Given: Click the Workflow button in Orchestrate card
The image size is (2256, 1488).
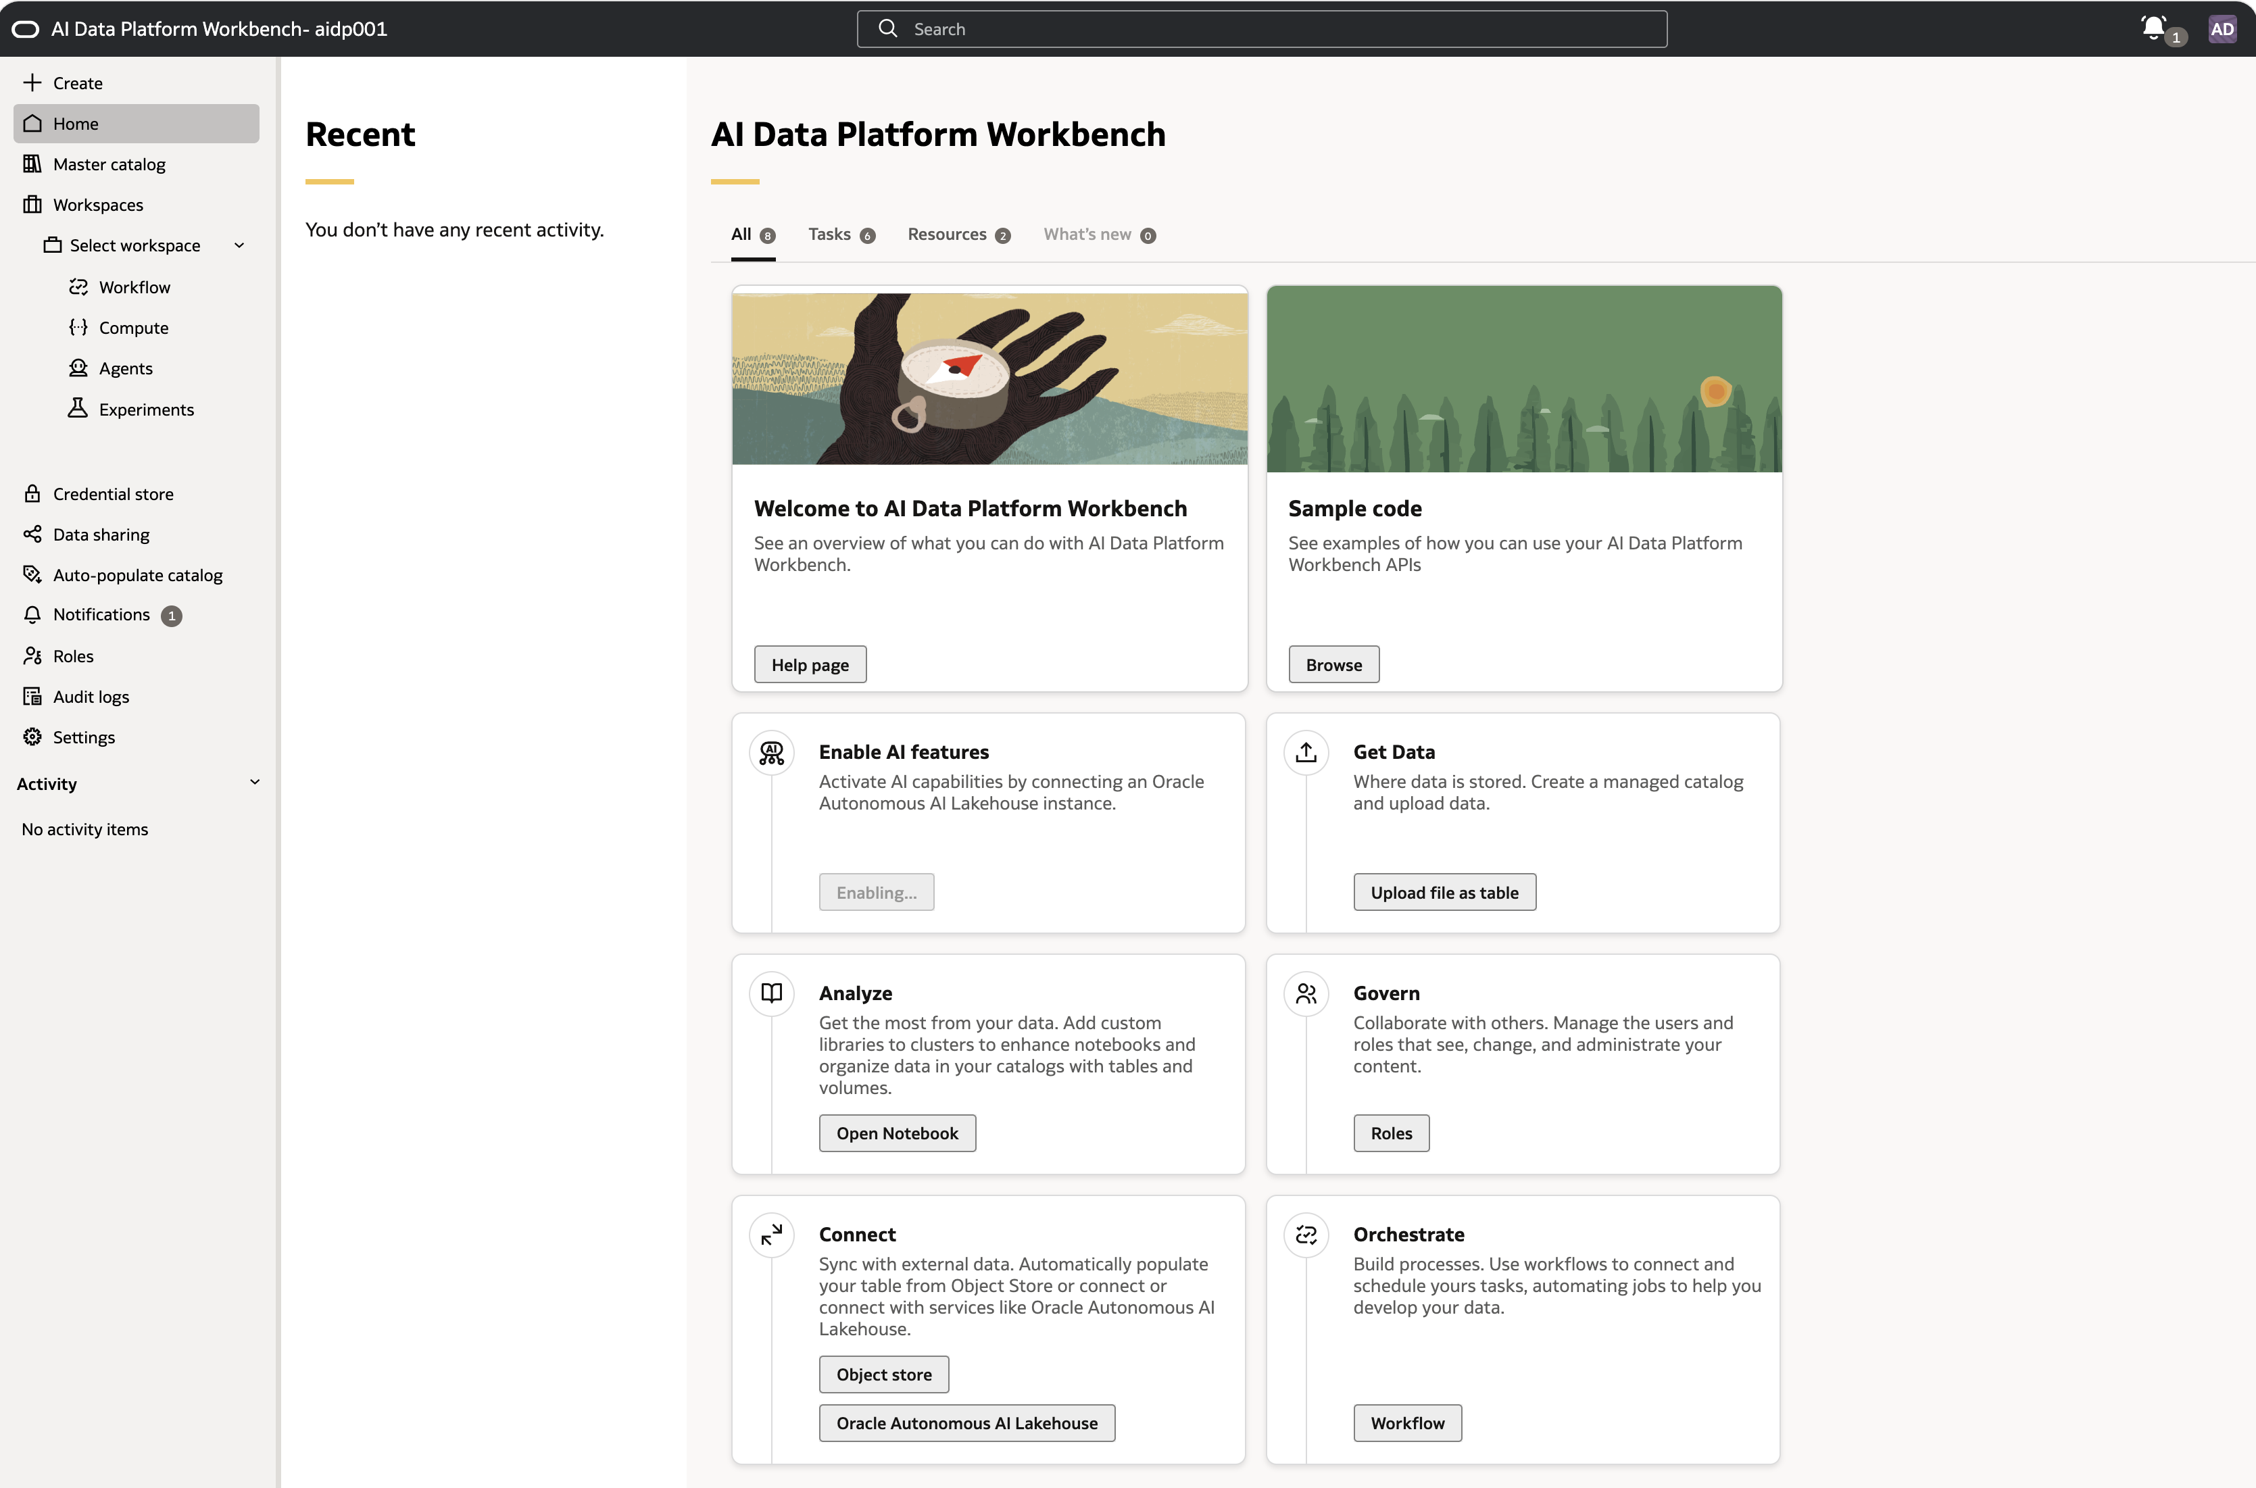Looking at the screenshot, I should pyautogui.click(x=1408, y=1422).
